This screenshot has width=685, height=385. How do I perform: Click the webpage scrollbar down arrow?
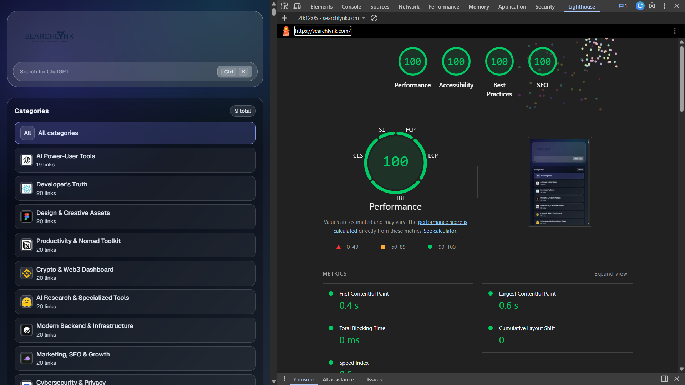274,381
